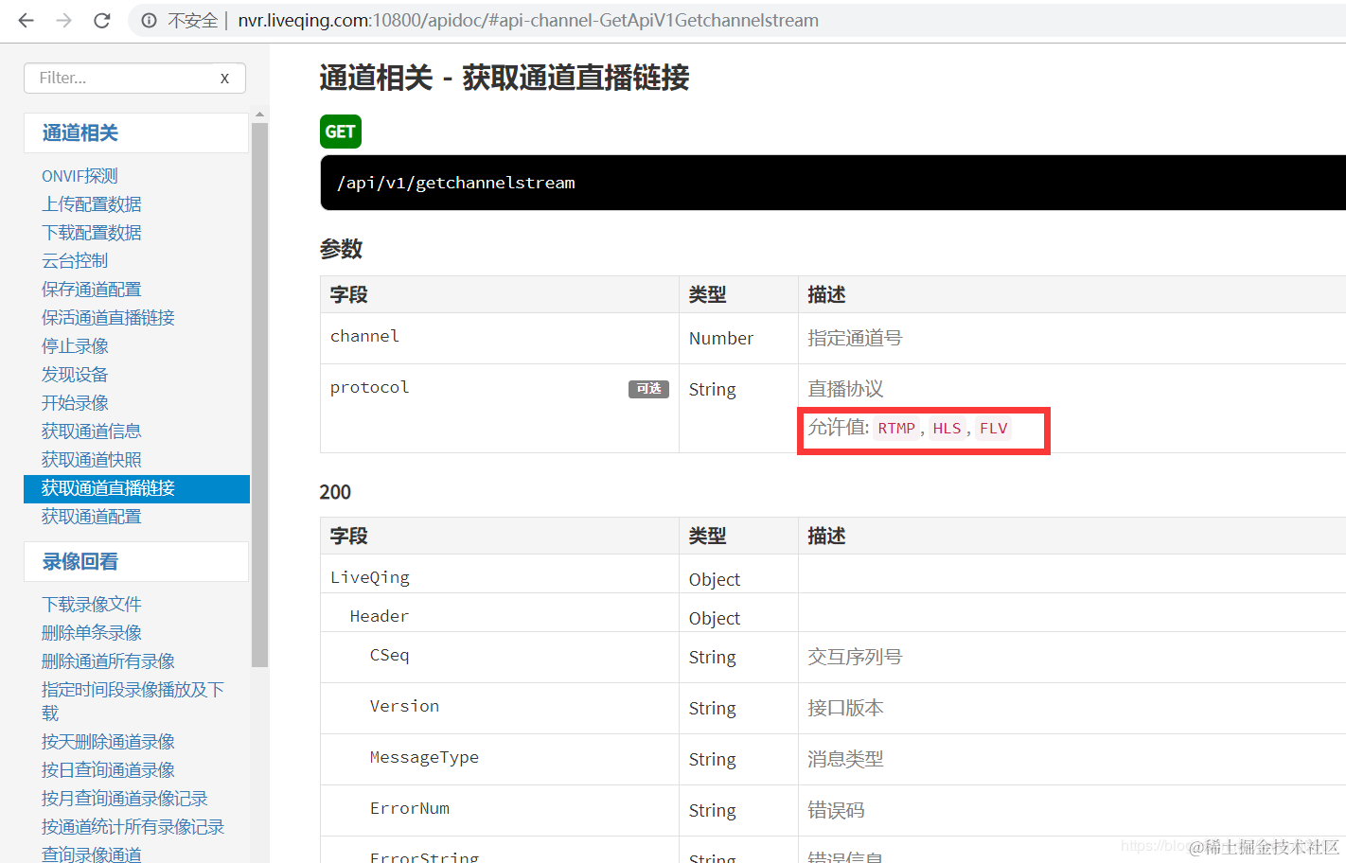Click the HLS allowed value
The height and width of the screenshot is (863, 1346).
pyautogui.click(x=947, y=429)
